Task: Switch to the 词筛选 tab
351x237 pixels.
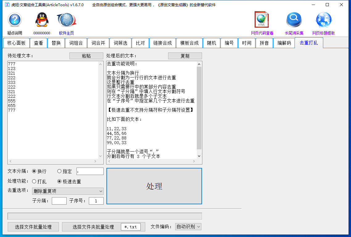Action: tap(120, 43)
